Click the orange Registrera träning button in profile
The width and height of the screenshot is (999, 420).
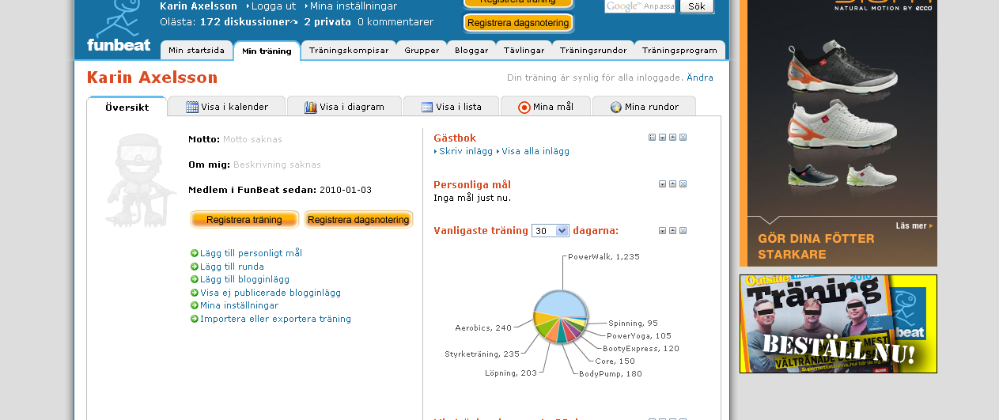click(x=244, y=220)
